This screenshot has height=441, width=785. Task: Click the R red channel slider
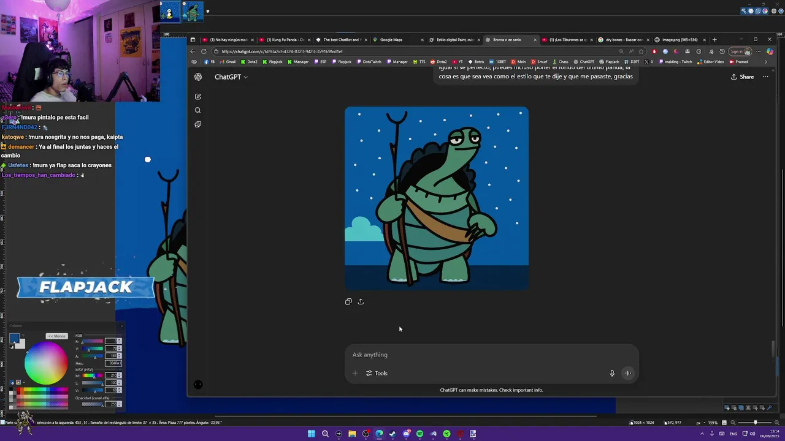click(93, 341)
